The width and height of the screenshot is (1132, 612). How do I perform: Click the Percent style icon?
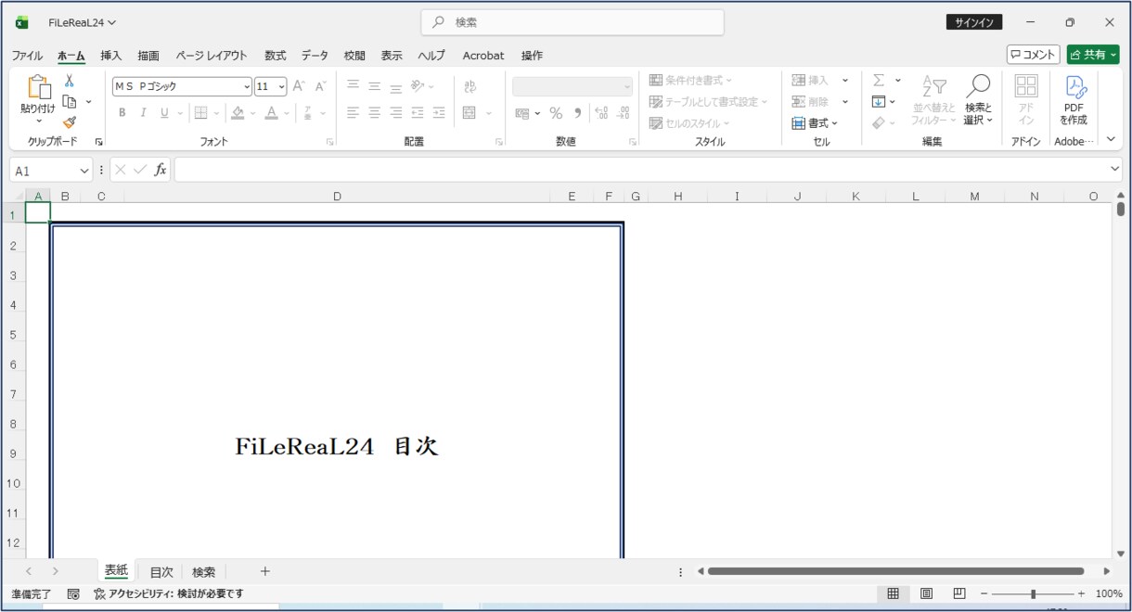556,113
